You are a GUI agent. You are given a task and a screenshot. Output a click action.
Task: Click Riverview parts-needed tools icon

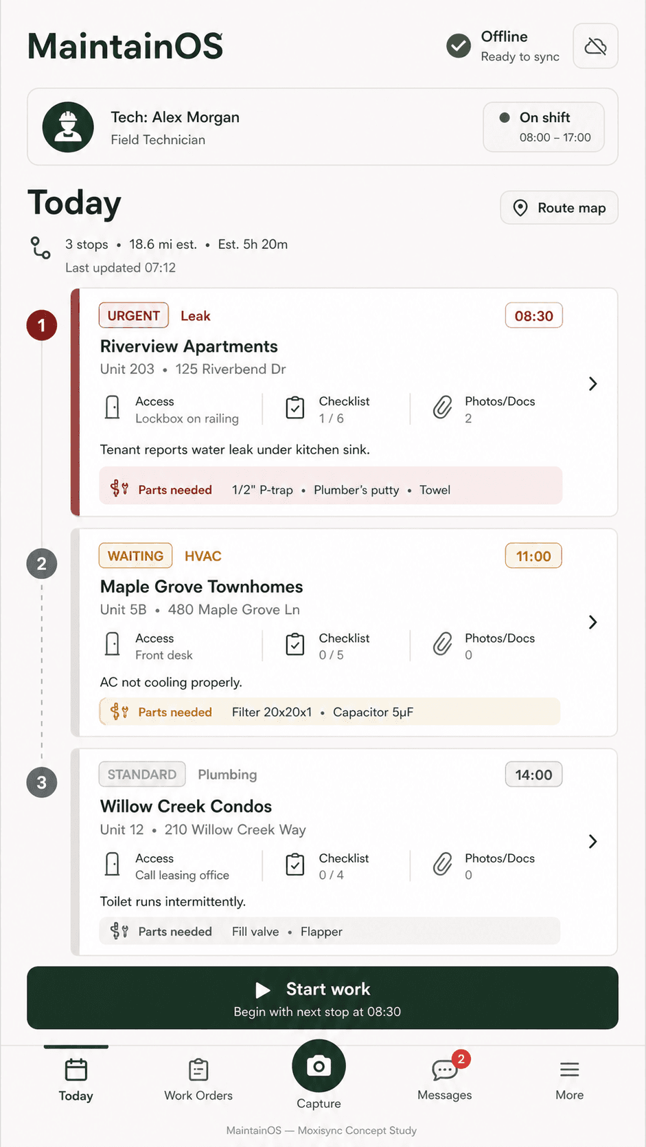[x=119, y=488]
